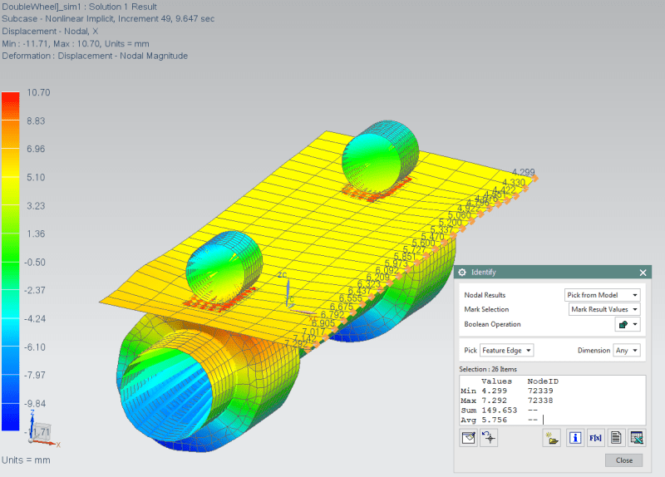The width and height of the screenshot is (665, 477).
Task: Click the Close button in Identify dialog
Action: click(x=624, y=460)
